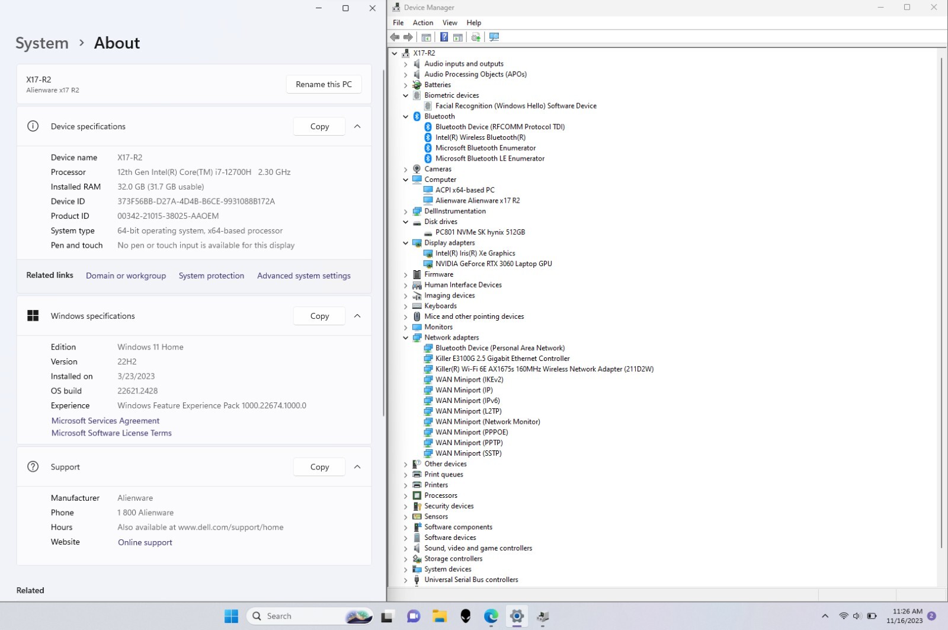This screenshot has height=630, width=948.
Task: Click Show/Hide Console Tree toolbar icon
Action: (426, 37)
